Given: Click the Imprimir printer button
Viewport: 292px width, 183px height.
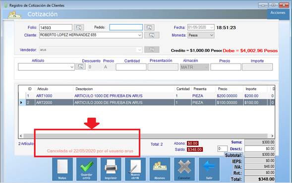Looking at the screenshot, I should [x=111, y=169].
